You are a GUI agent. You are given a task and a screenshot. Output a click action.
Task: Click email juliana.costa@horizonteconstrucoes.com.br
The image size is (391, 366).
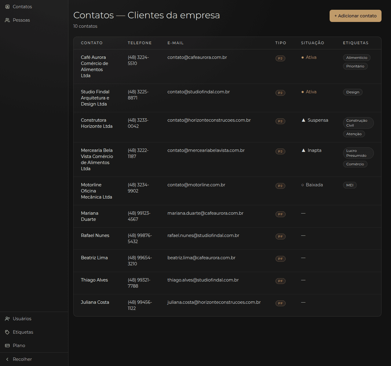click(x=214, y=302)
